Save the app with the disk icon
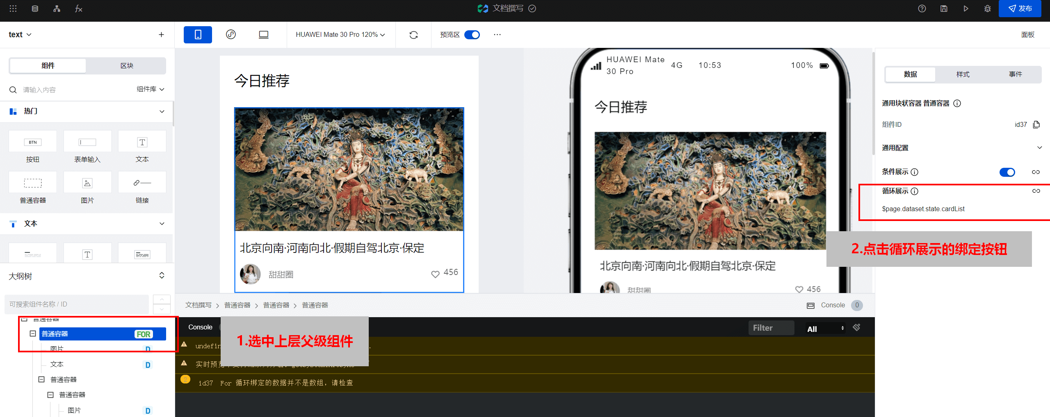The height and width of the screenshot is (417, 1050). [944, 9]
